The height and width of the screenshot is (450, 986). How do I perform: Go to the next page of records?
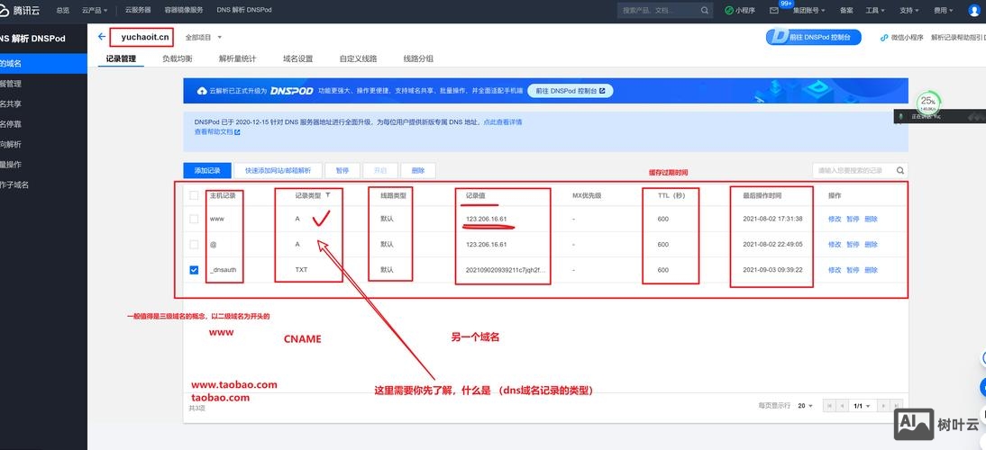click(x=884, y=406)
